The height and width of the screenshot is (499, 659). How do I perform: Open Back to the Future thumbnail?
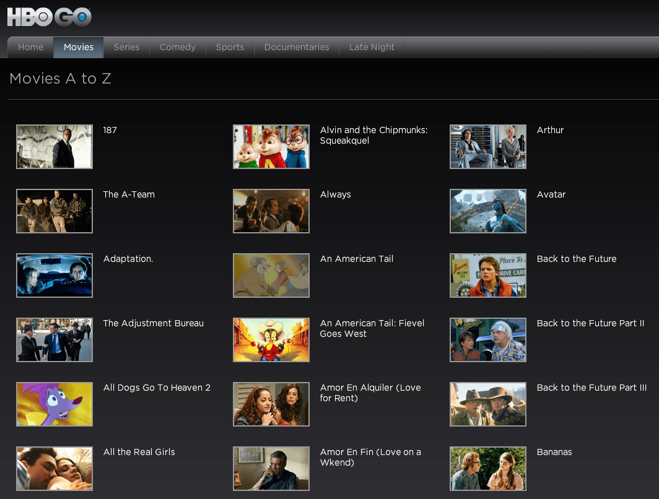[x=488, y=276]
